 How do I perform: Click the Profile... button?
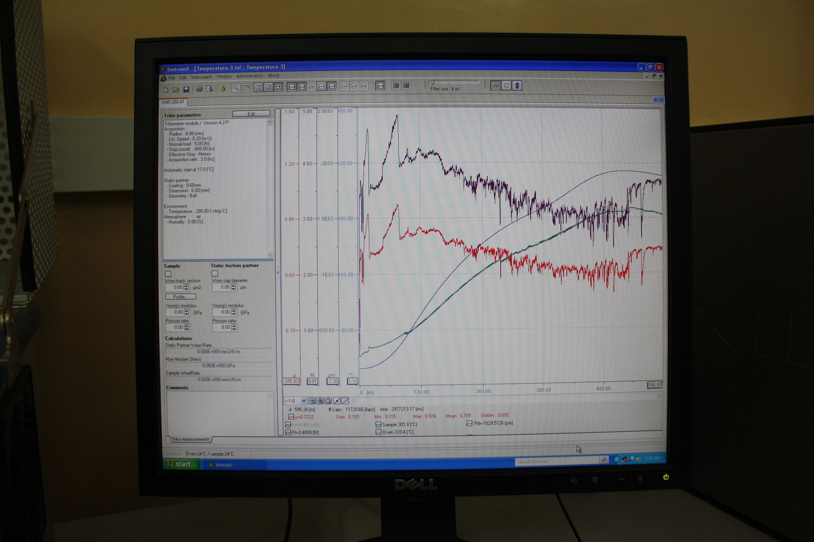[x=180, y=297]
